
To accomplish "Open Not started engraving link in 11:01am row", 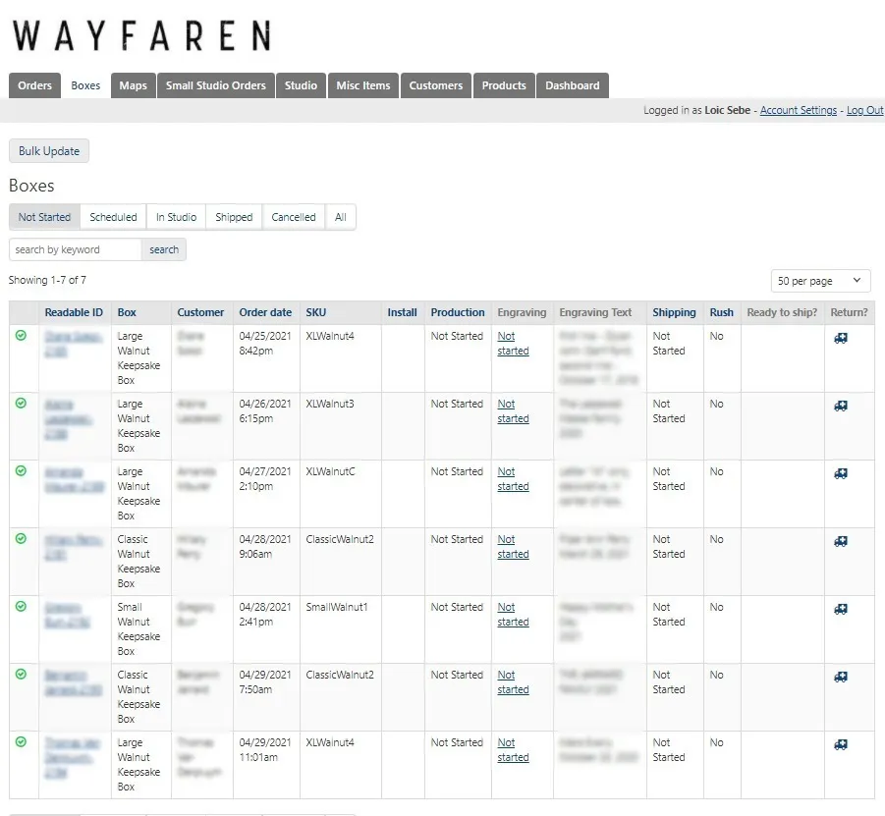I will click(x=513, y=749).
